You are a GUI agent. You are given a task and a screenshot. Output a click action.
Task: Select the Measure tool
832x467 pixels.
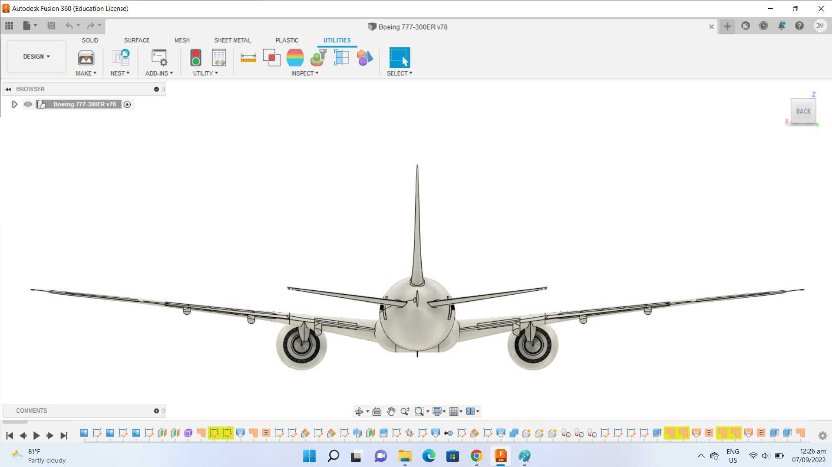point(248,58)
